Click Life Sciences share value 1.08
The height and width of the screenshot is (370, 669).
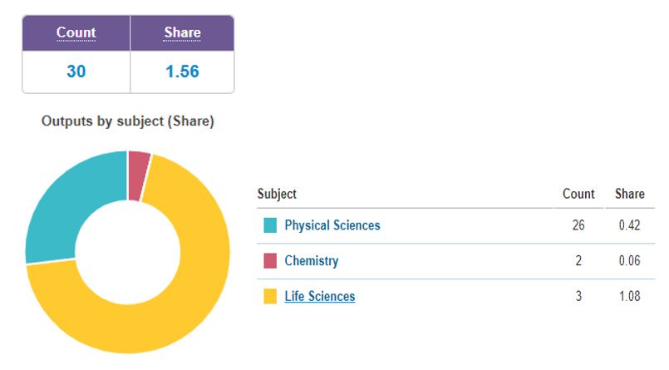pos(630,296)
